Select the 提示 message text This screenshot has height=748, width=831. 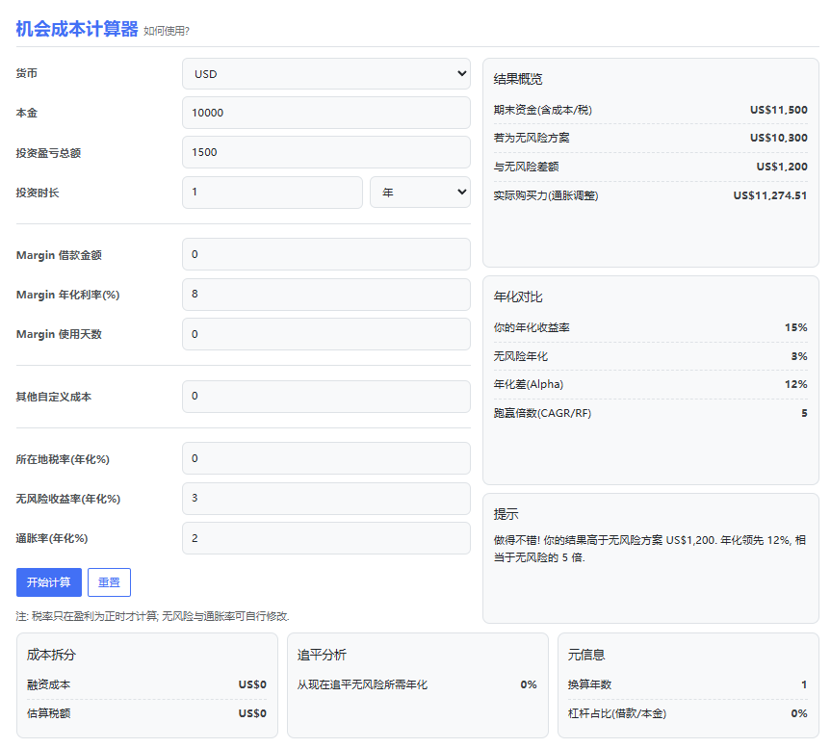[x=650, y=549]
